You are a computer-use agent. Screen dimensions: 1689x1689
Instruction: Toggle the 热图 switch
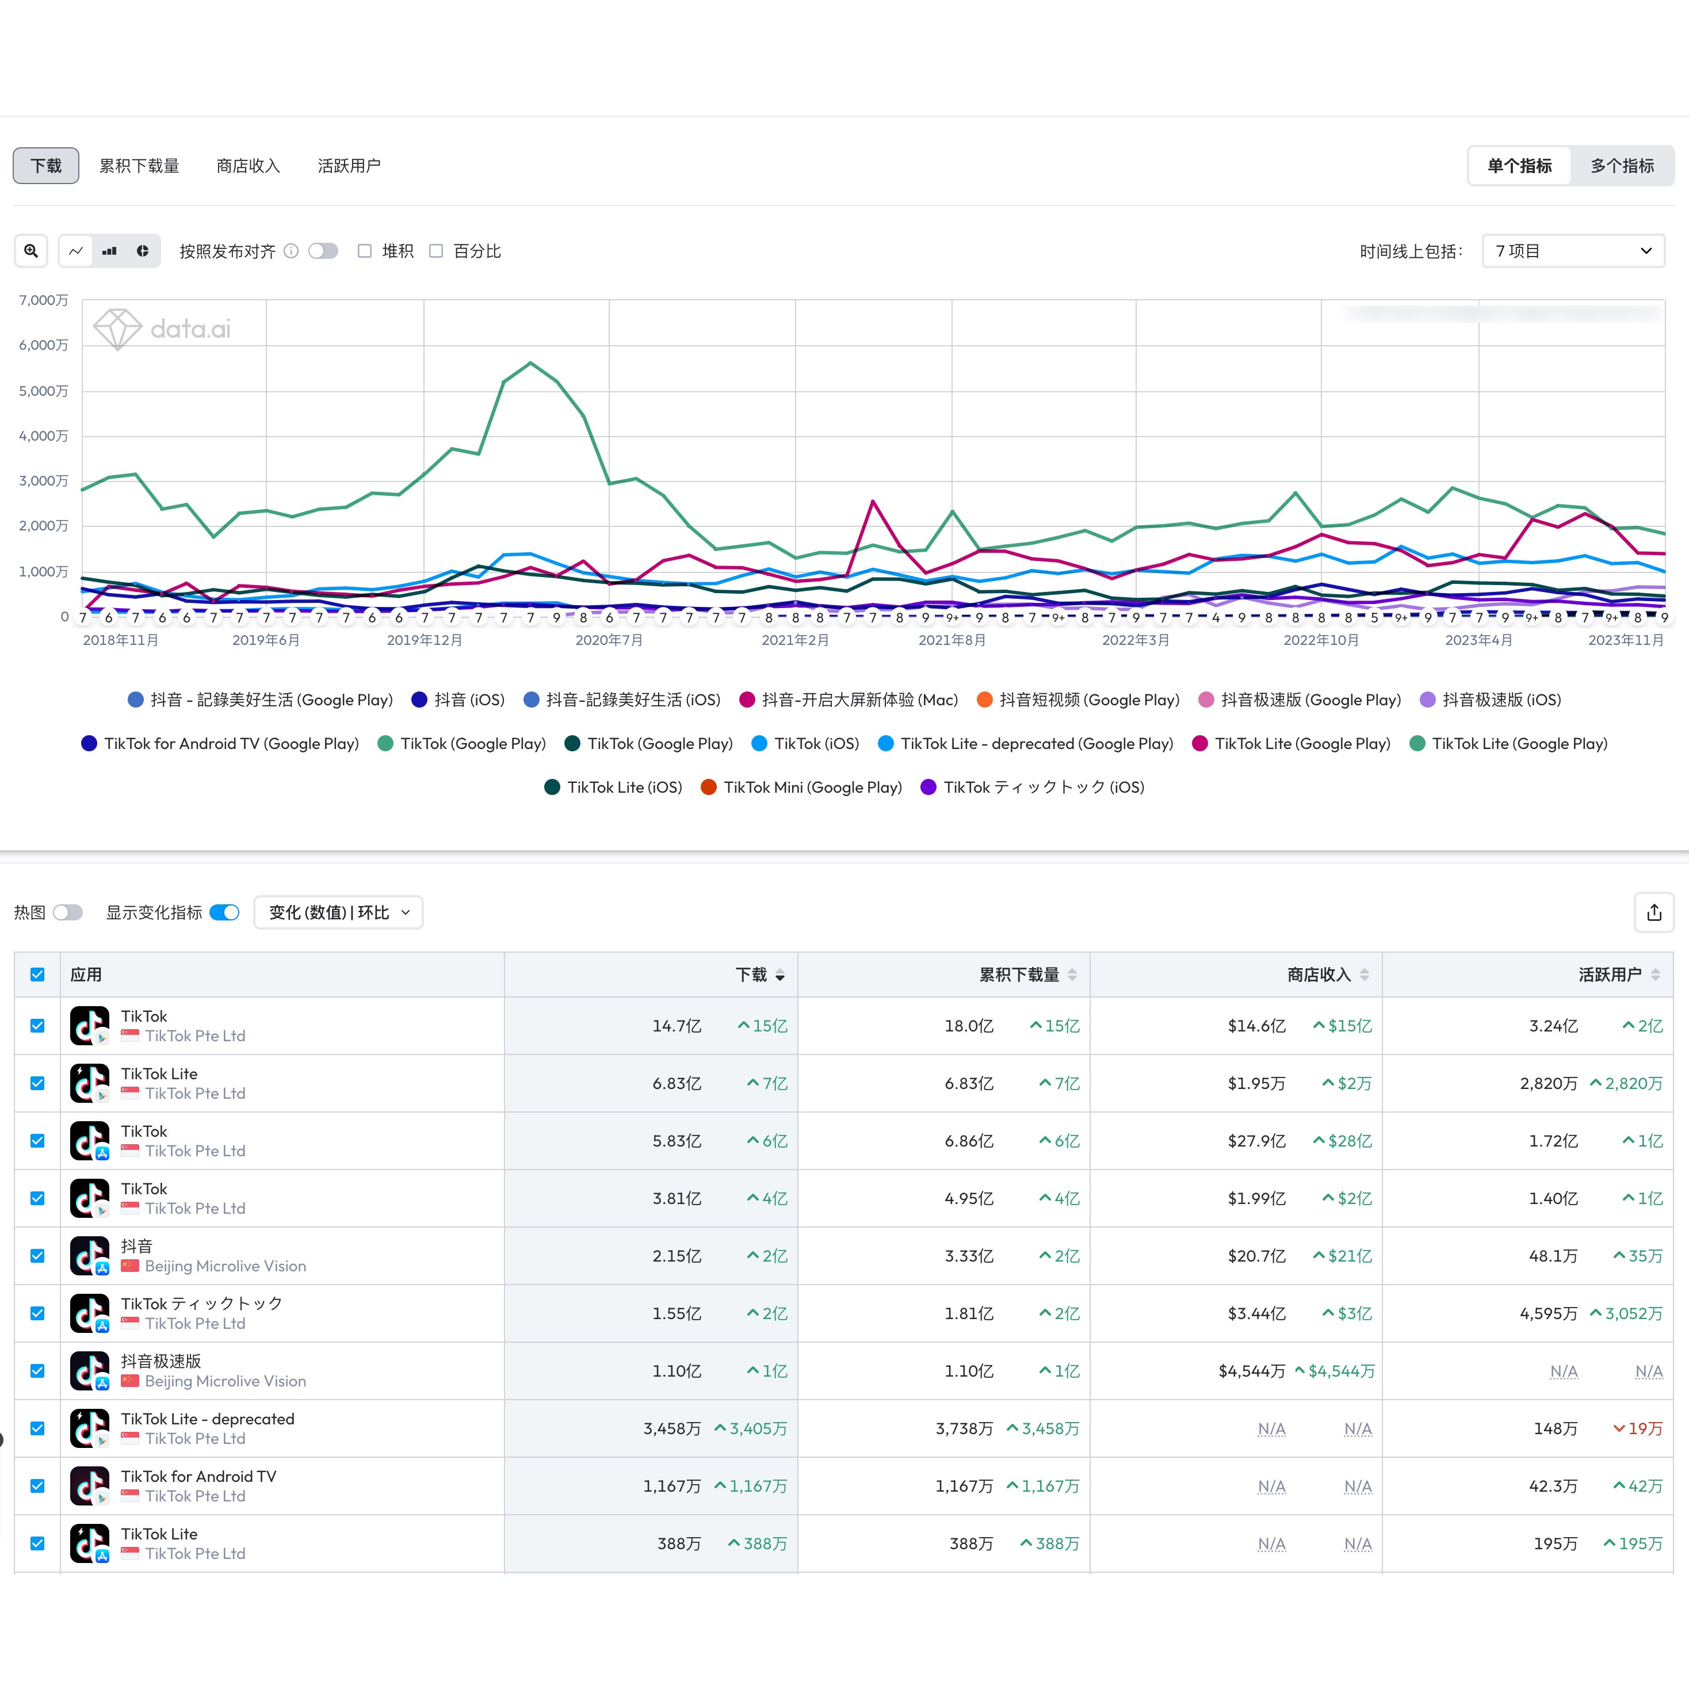pyautogui.click(x=68, y=913)
